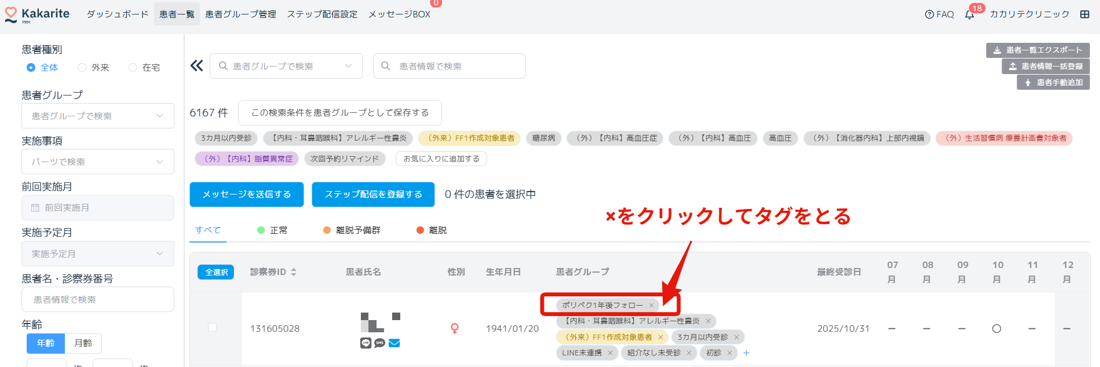Click the patient avatar thumbnail

(380, 322)
